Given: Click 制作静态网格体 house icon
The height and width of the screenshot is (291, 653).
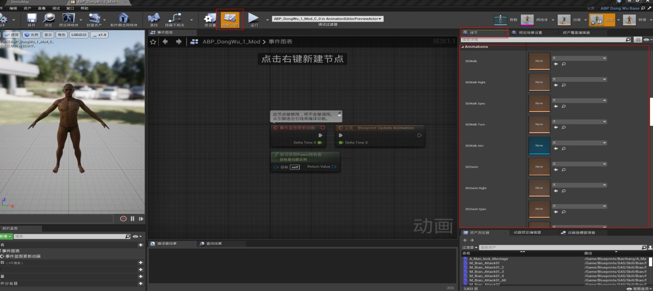Looking at the screenshot, I should point(124,19).
